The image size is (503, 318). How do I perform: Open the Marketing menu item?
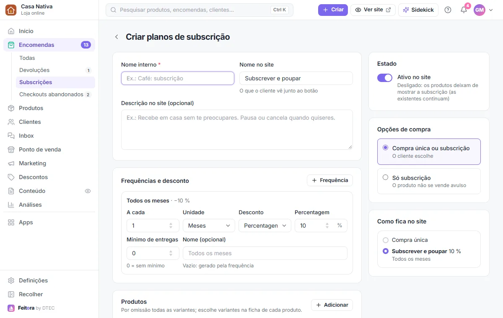pos(49,164)
